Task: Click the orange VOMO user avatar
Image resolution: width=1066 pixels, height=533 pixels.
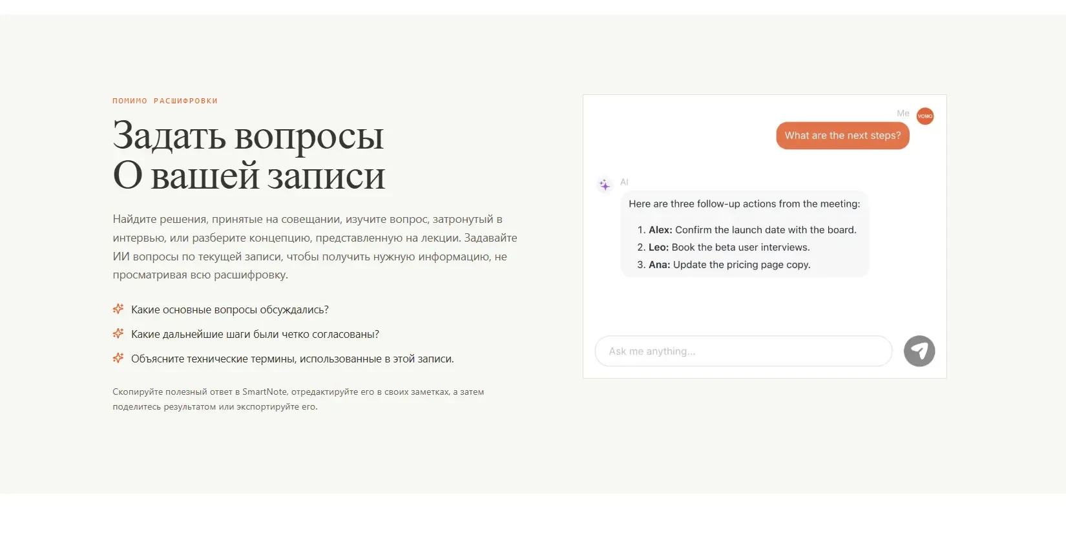Action: 925,116
